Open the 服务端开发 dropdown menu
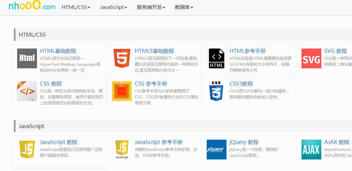Image resolution: width=352 pixels, height=171 pixels. (151, 7)
